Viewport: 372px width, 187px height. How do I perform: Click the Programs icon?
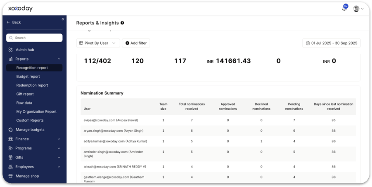point(10,148)
